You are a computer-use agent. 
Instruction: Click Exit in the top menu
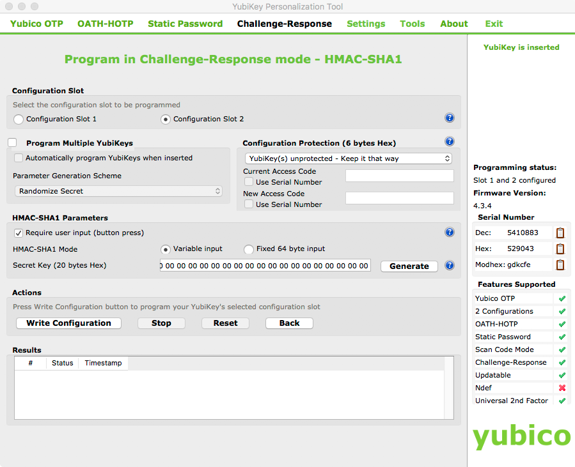pyautogui.click(x=494, y=24)
